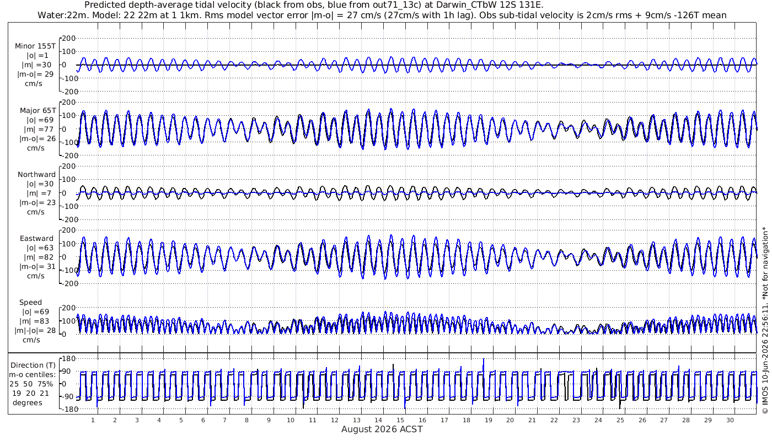Click the 180 tick on Direction axis
Screen dimensions: 772x441
click(68, 359)
